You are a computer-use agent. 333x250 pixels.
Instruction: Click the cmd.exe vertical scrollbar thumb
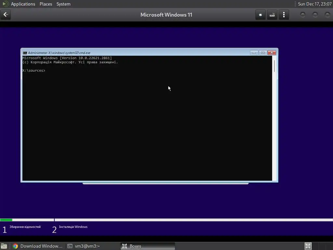point(274,66)
